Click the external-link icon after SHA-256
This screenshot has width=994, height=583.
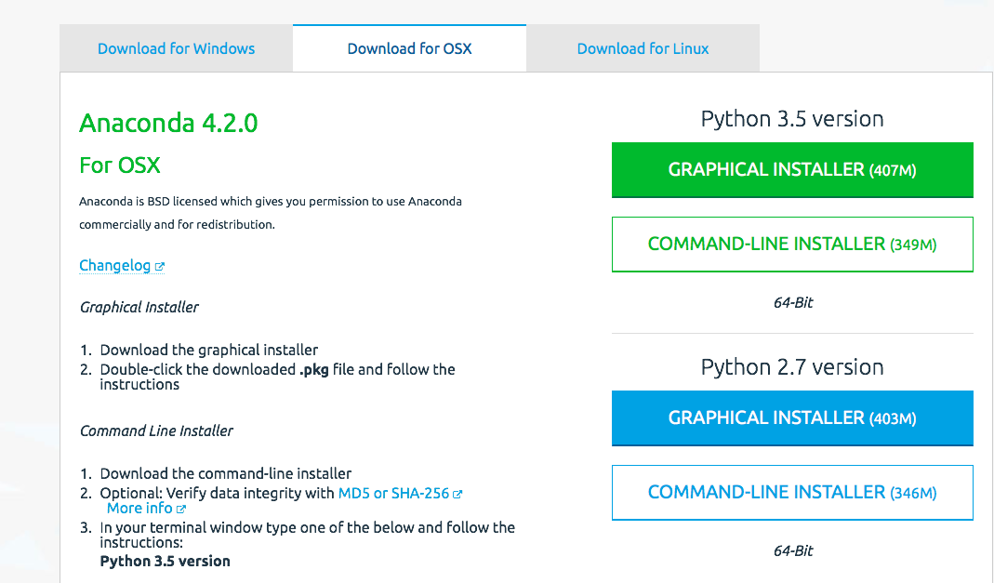[x=457, y=493]
